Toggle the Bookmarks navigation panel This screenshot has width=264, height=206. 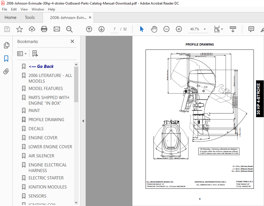point(6,59)
